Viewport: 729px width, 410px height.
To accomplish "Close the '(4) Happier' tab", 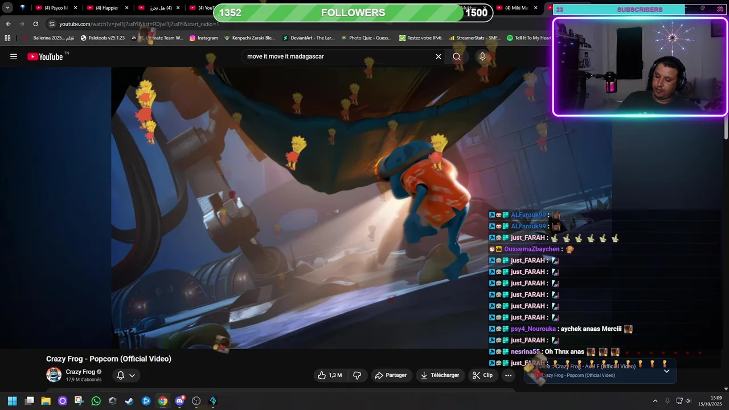I will click(x=126, y=8).
